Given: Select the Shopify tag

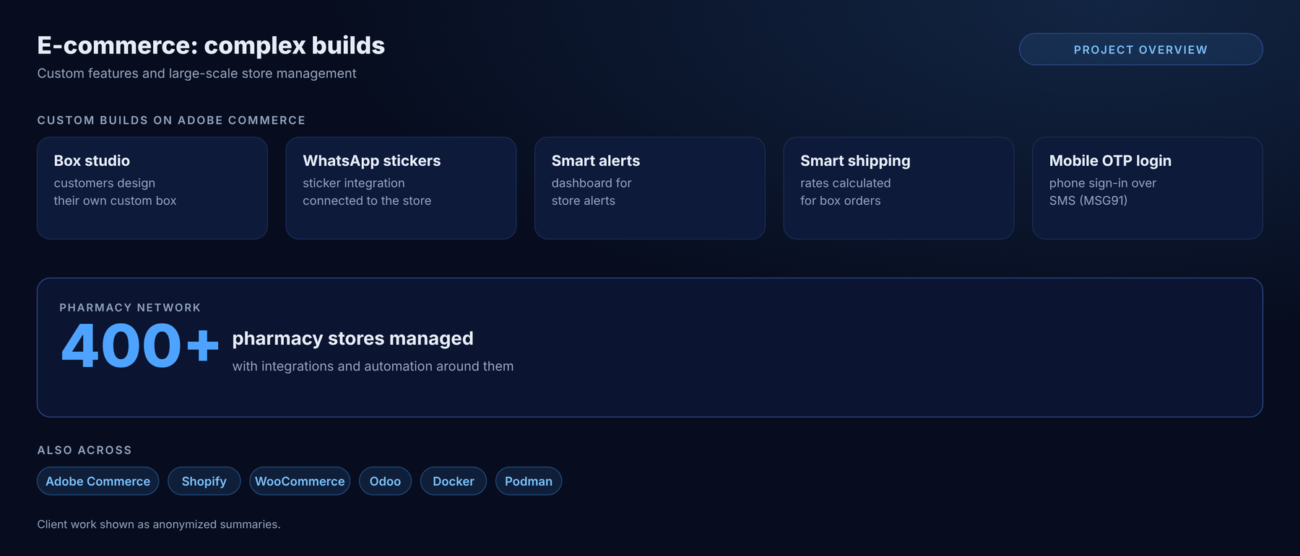Looking at the screenshot, I should coord(204,481).
